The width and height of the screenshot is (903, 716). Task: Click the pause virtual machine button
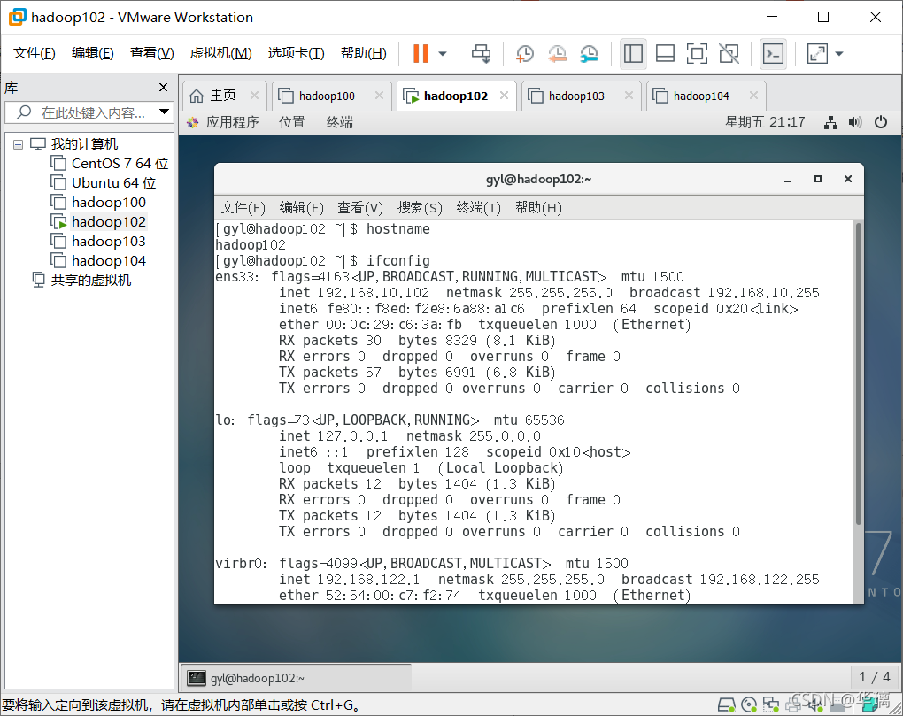[x=421, y=53]
